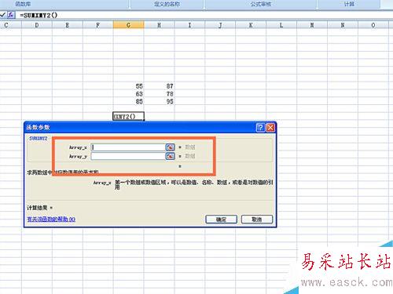
Task: Open the dialog help question mark icon
Action: (260, 128)
